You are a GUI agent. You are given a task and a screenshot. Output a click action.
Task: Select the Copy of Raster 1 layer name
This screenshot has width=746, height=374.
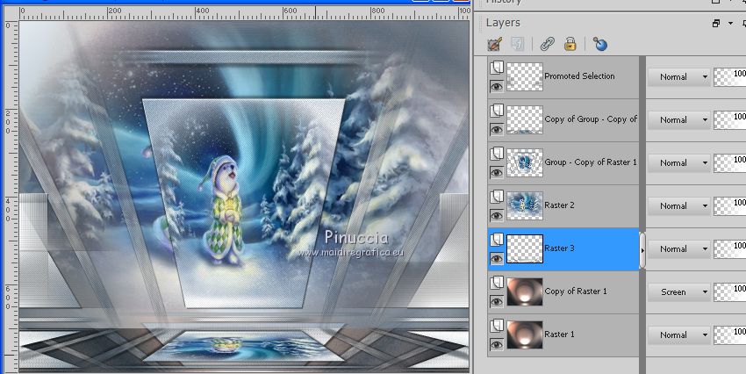pos(576,291)
